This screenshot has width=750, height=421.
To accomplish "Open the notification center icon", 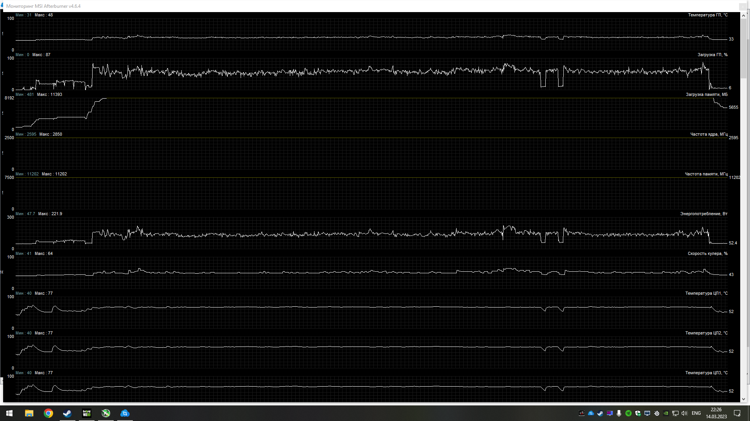I will (737, 413).
